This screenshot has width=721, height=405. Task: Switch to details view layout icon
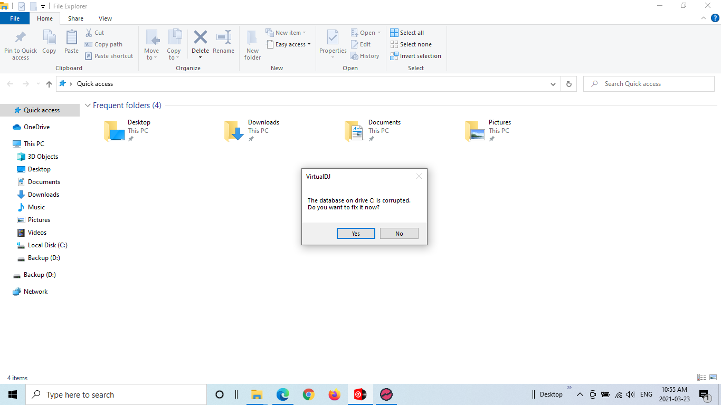pyautogui.click(x=701, y=378)
